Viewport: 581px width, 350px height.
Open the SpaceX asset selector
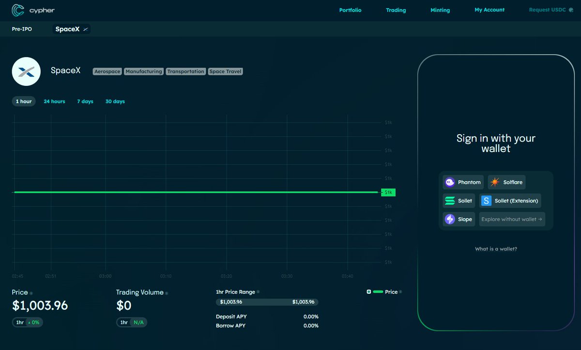(x=72, y=29)
